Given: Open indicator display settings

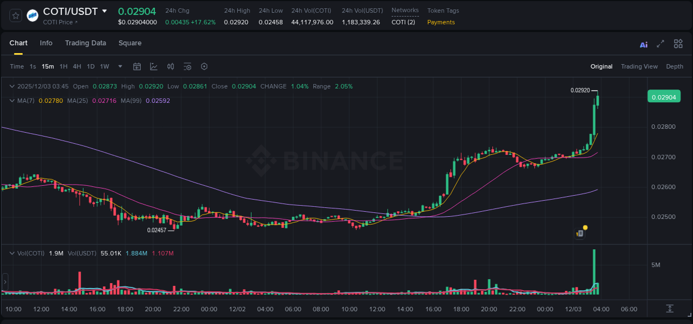Looking at the screenshot, I should point(187,66).
